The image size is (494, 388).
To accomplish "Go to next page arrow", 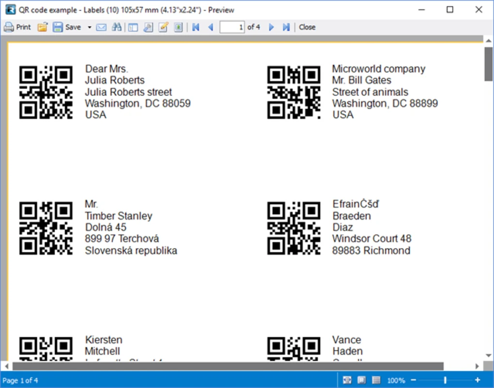I will point(271,27).
